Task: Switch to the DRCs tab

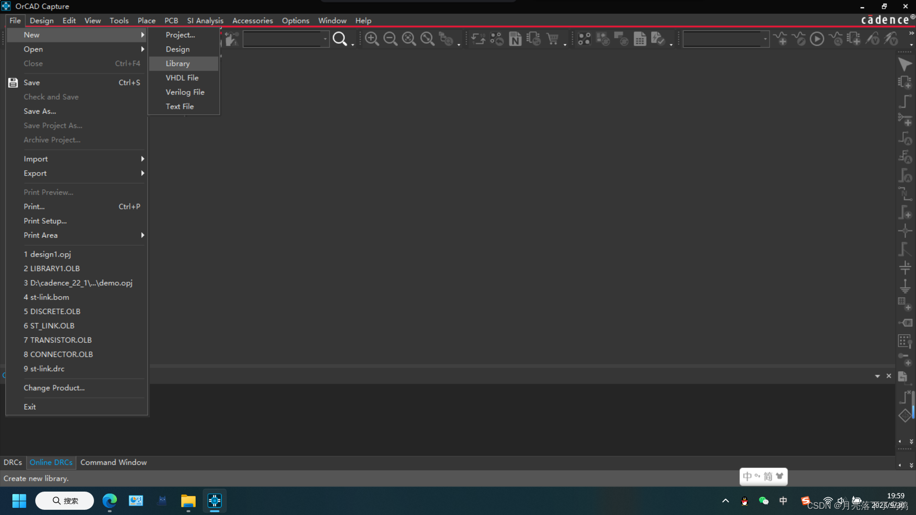Action: pyautogui.click(x=13, y=462)
